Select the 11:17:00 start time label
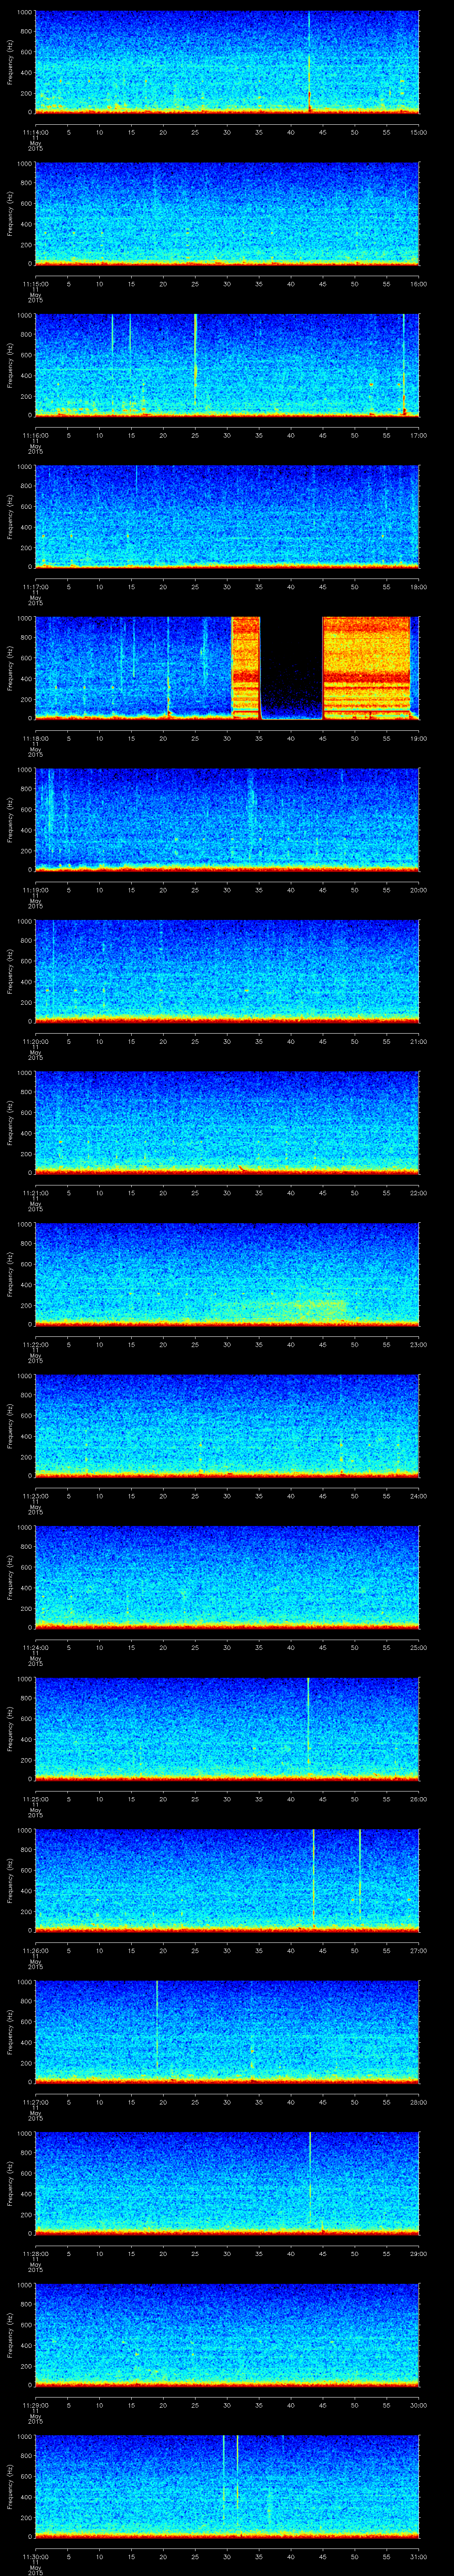The image size is (454, 2576). pos(35,587)
